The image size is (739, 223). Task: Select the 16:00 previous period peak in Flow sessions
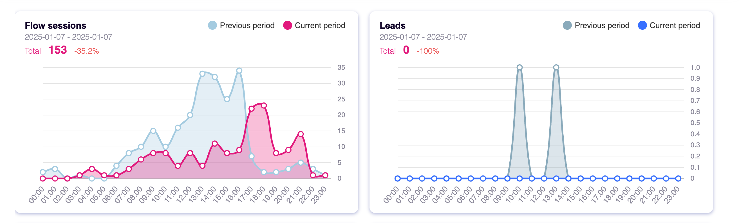tap(239, 71)
